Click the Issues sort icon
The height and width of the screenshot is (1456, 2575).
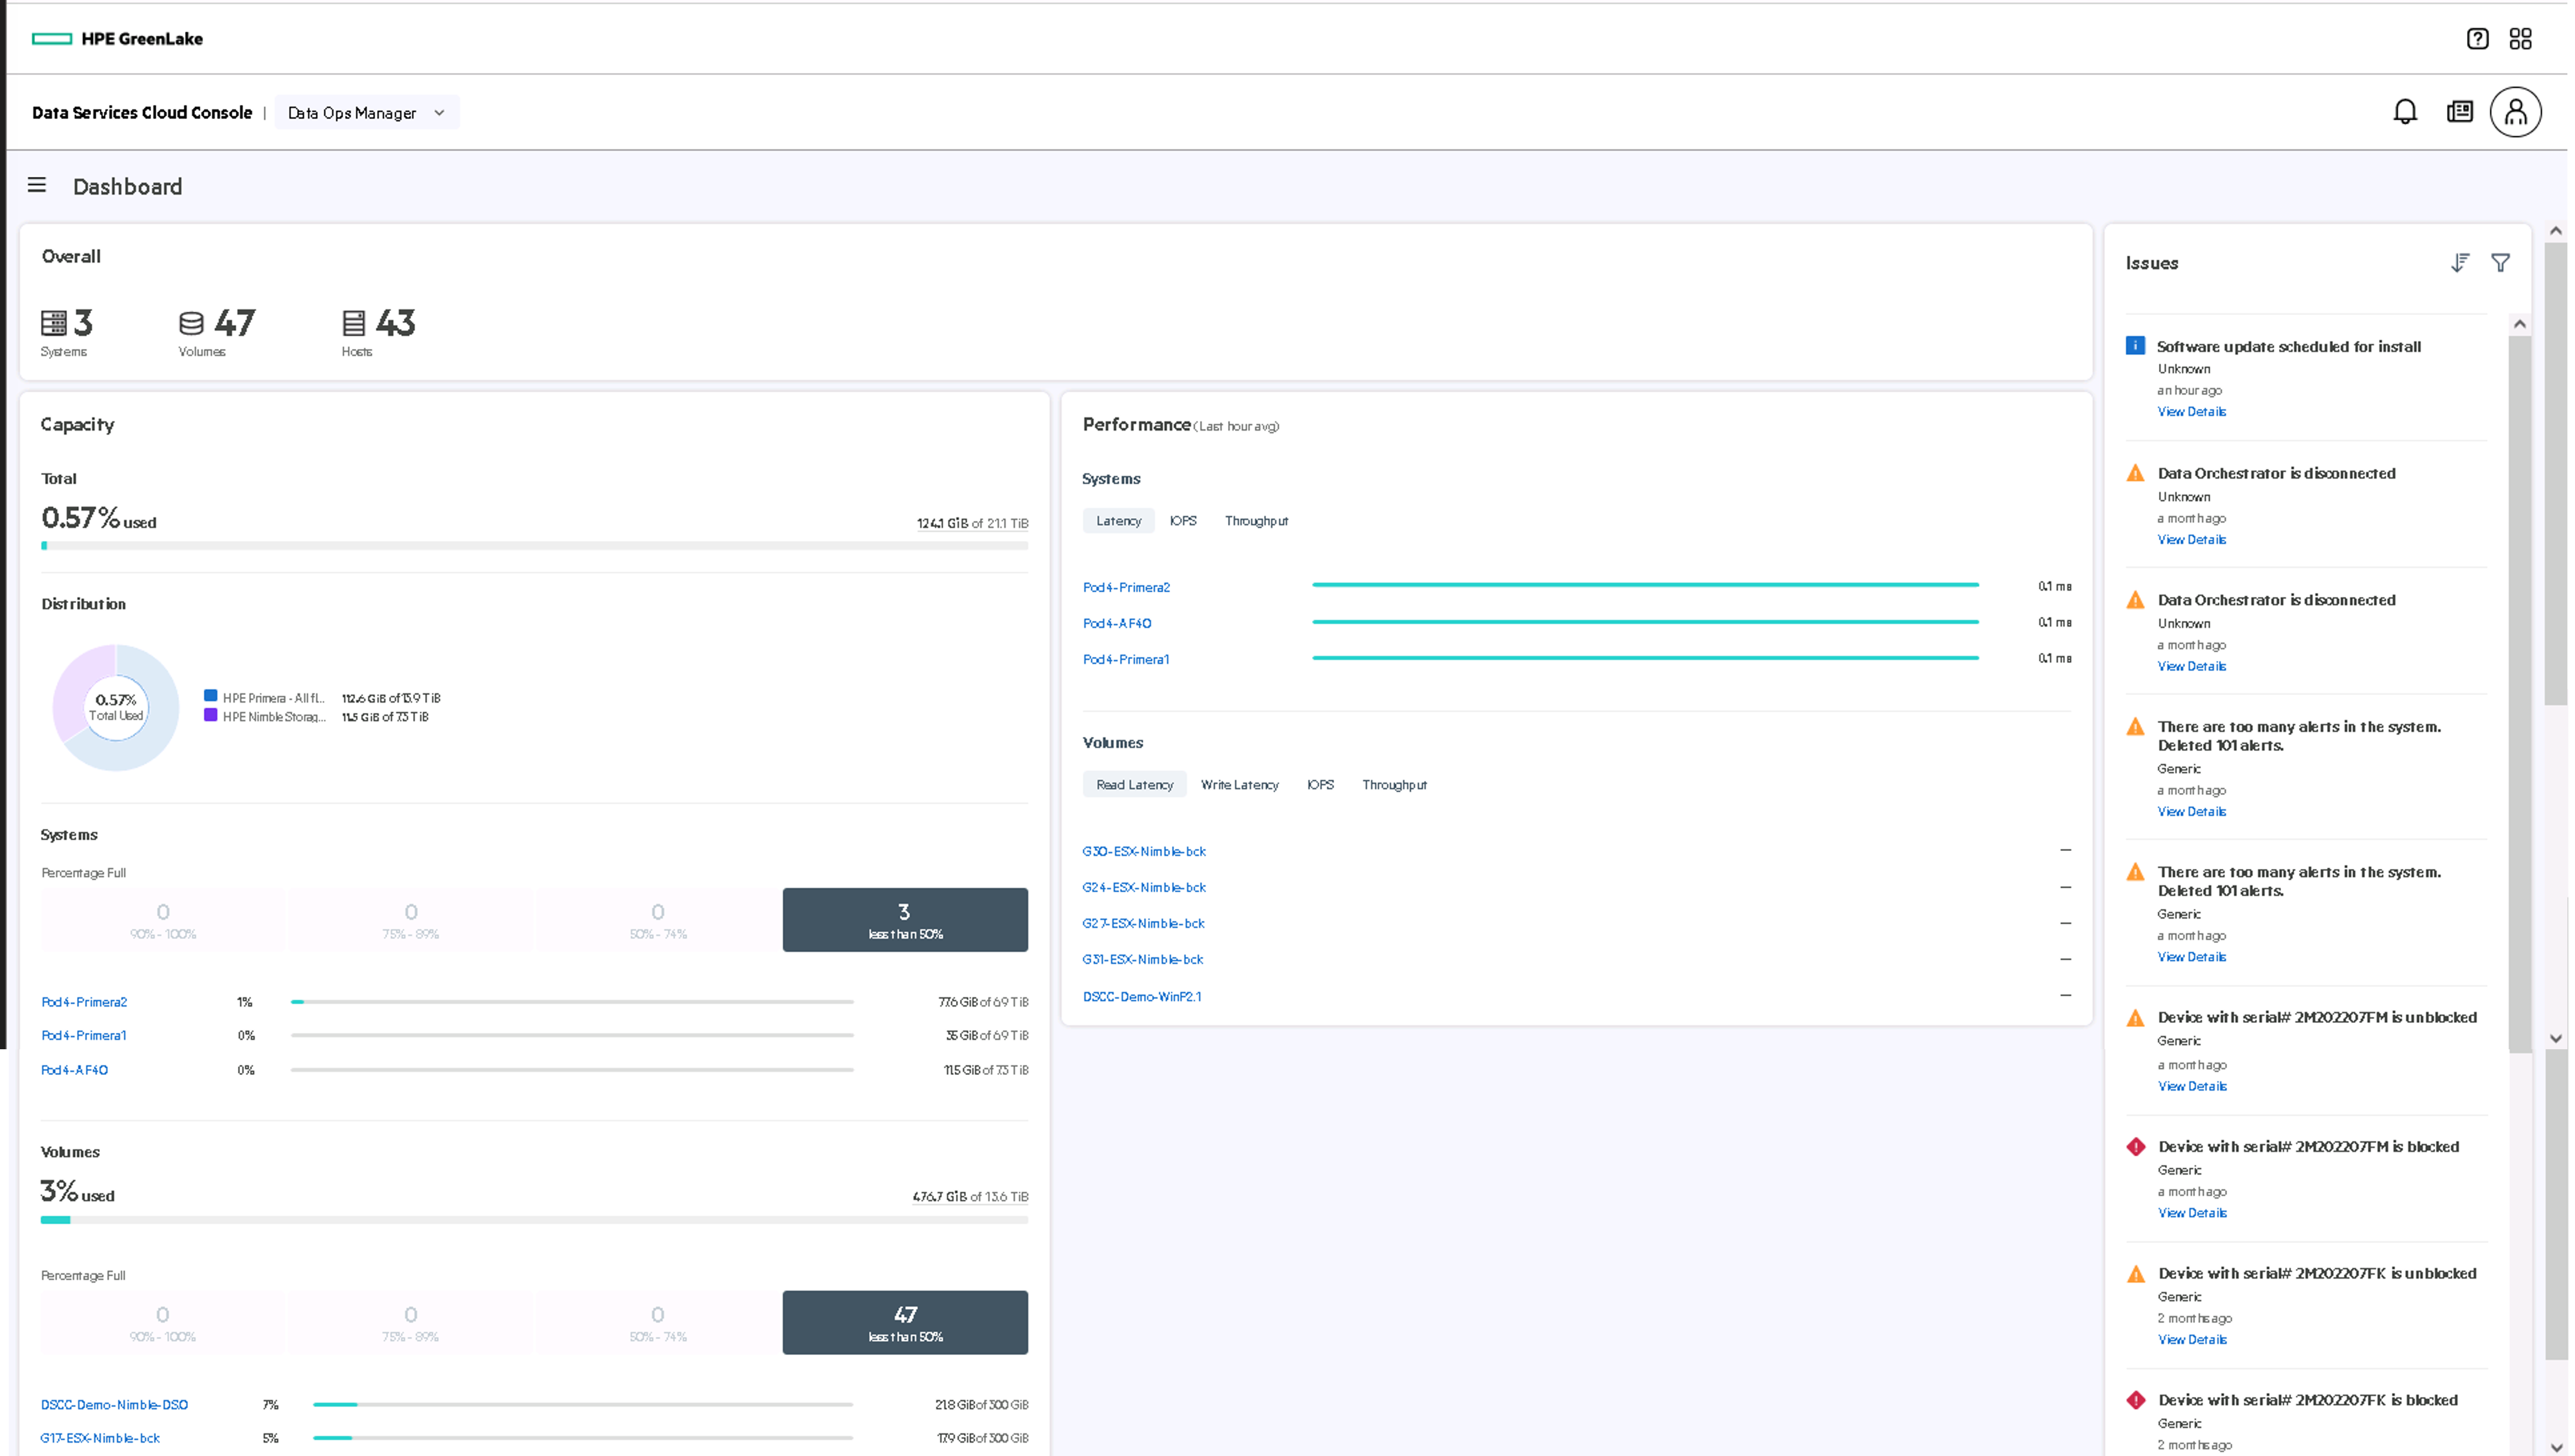pos(2460,263)
